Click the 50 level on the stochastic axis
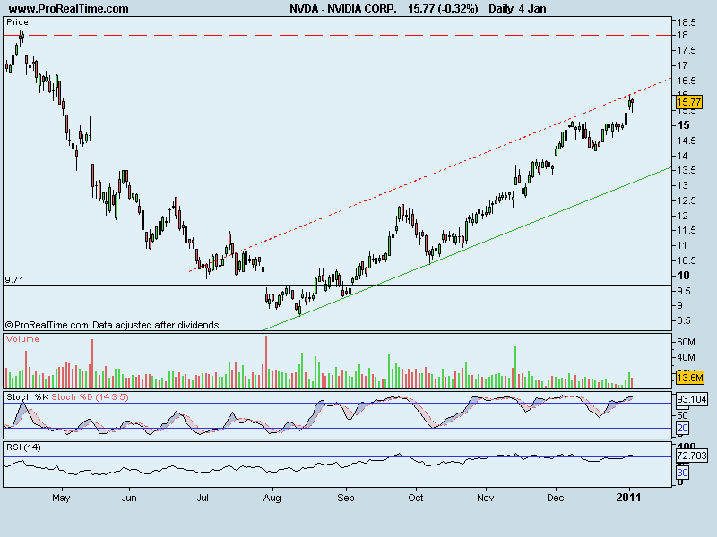 tap(682, 415)
